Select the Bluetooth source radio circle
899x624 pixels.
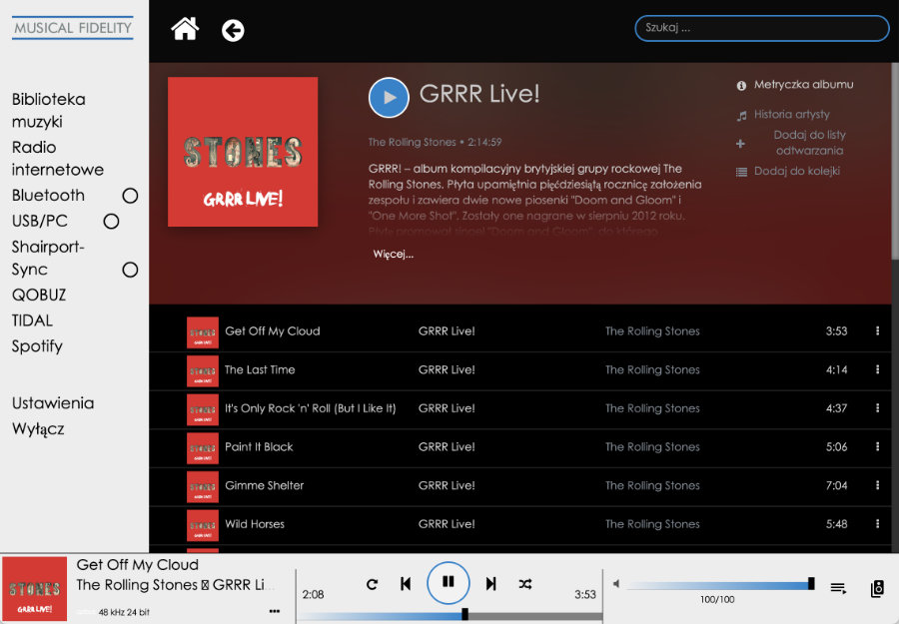pos(130,196)
